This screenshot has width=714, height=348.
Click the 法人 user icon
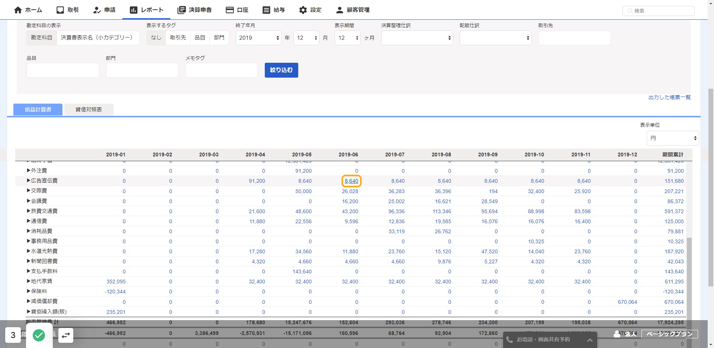617,334
